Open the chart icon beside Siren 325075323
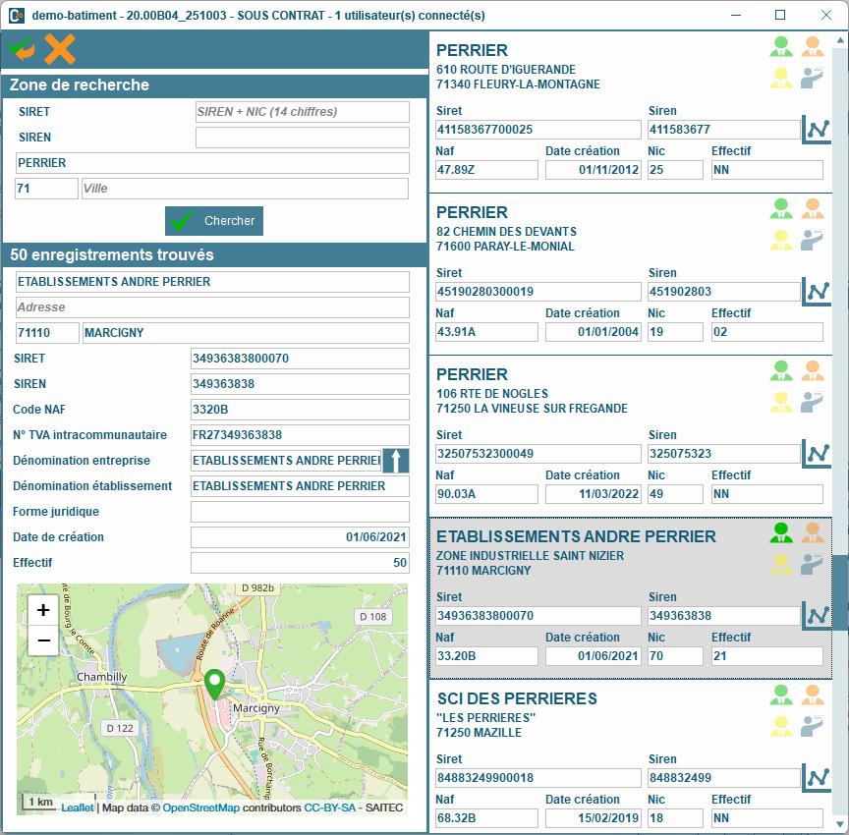Viewport: 849px width, 835px height. coord(817,454)
